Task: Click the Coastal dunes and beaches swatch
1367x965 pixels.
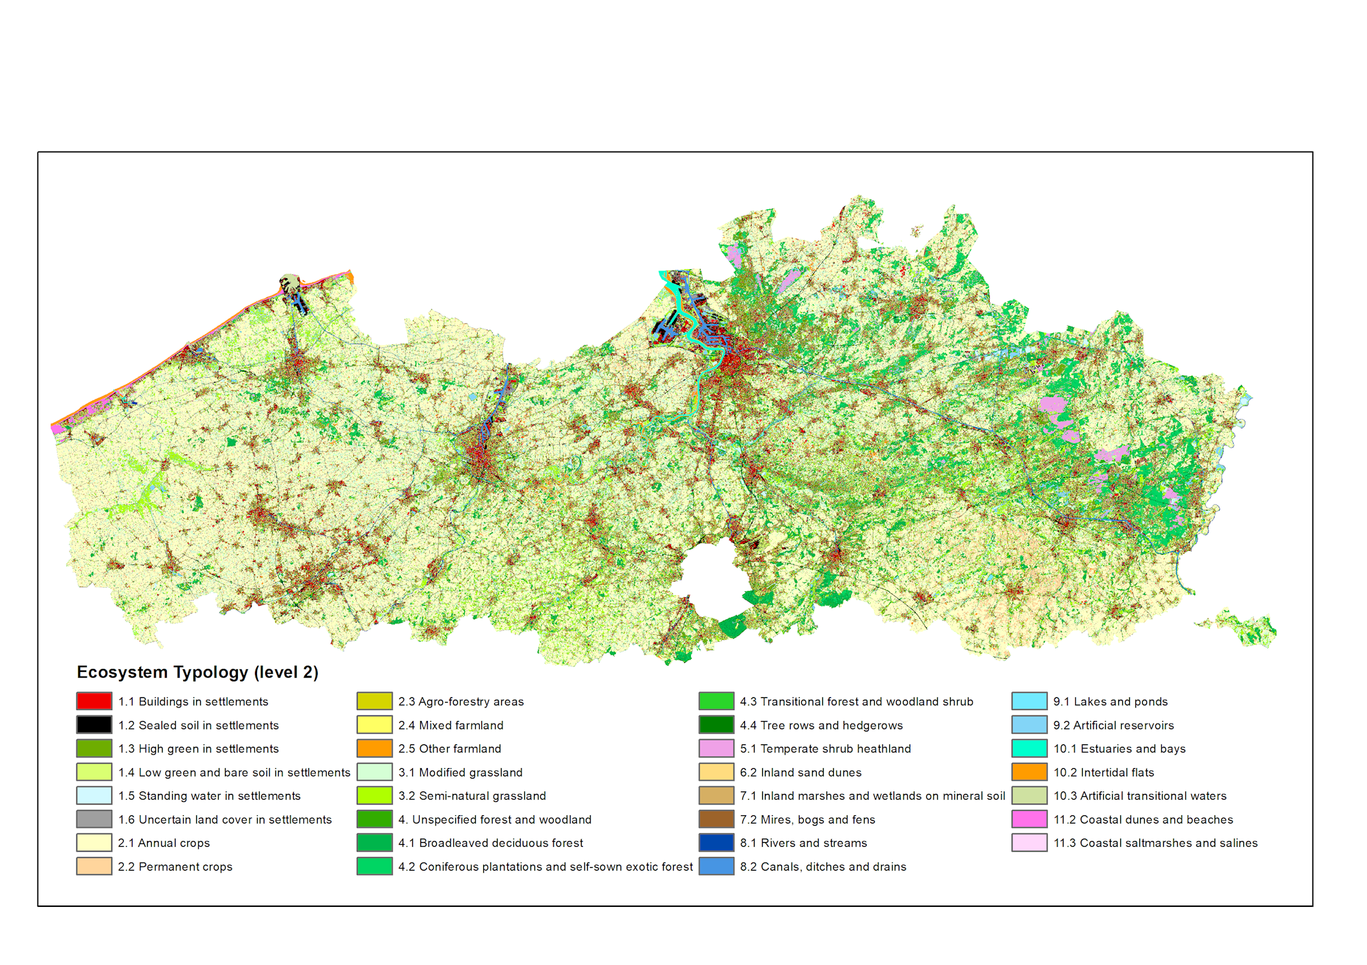Action: click(1029, 819)
